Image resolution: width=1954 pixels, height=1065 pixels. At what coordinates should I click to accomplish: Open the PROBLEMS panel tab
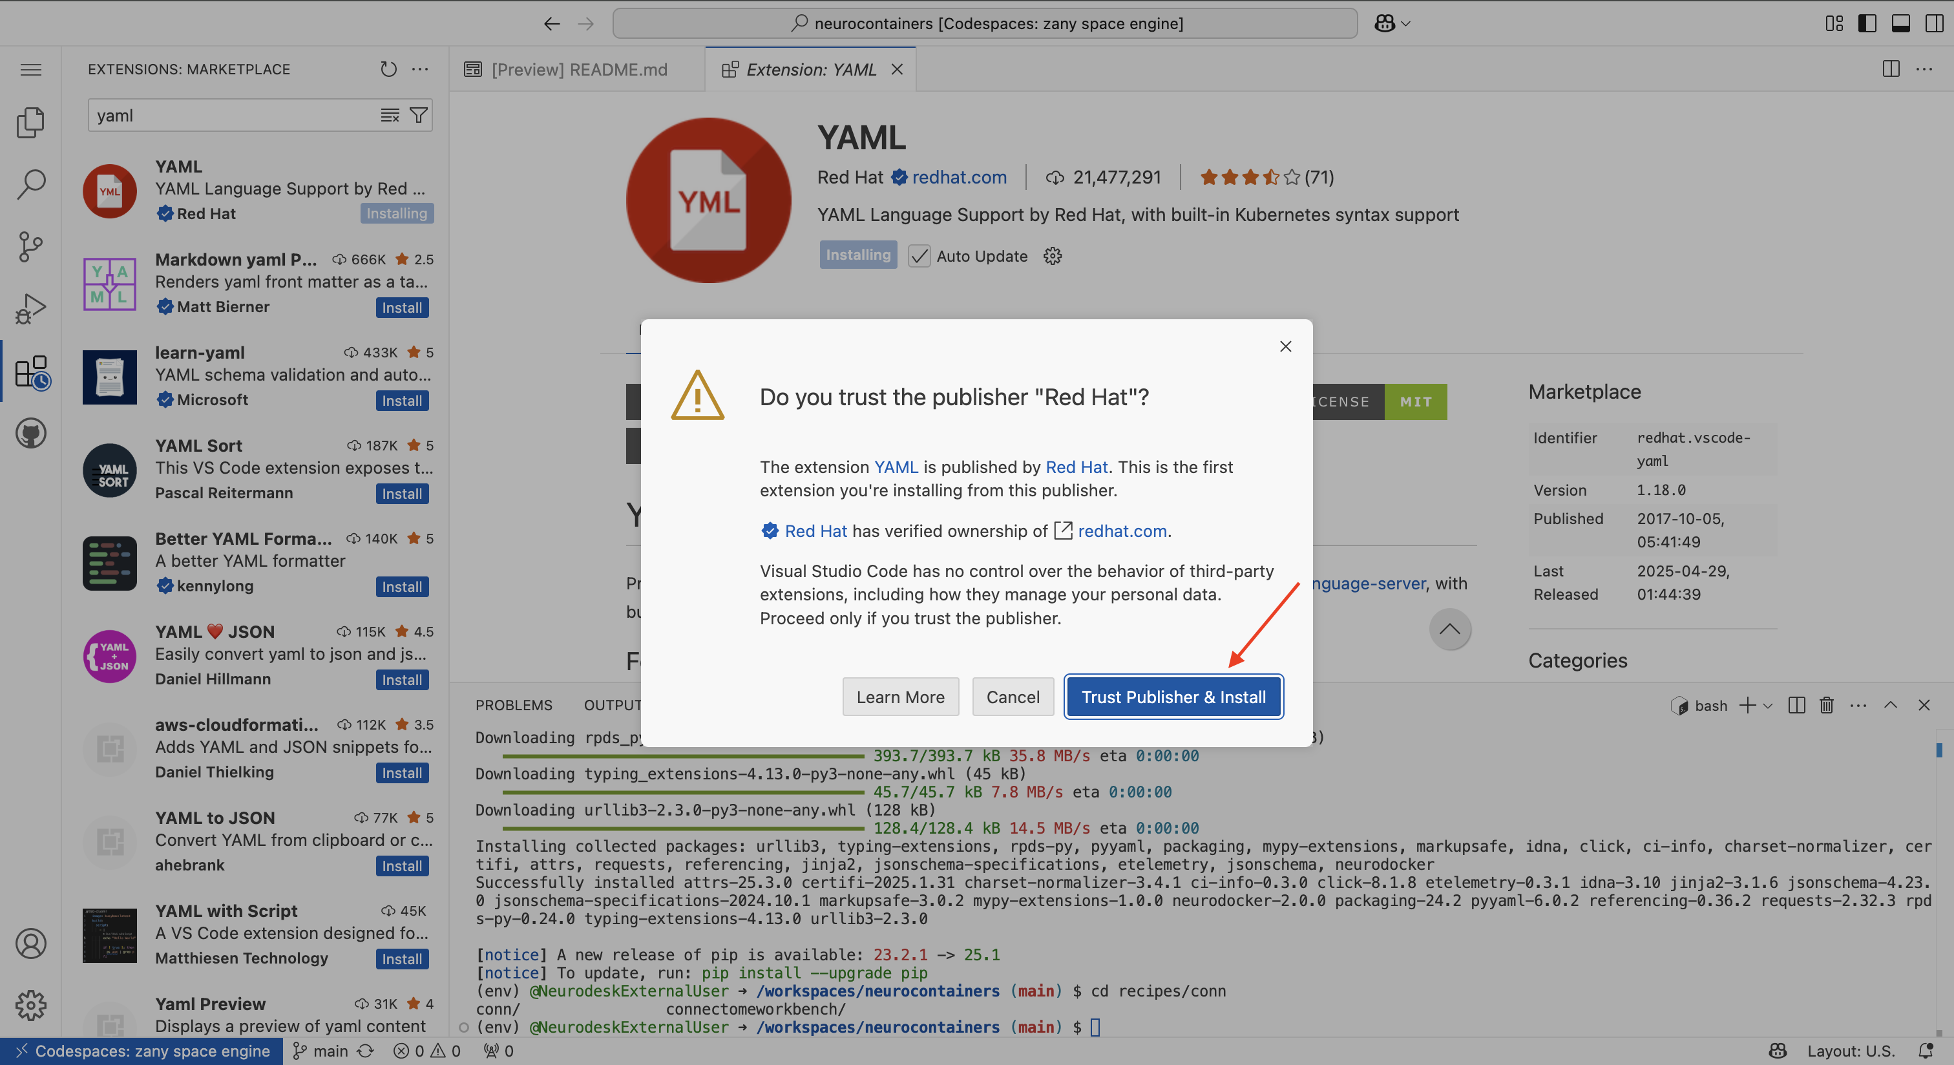514,706
